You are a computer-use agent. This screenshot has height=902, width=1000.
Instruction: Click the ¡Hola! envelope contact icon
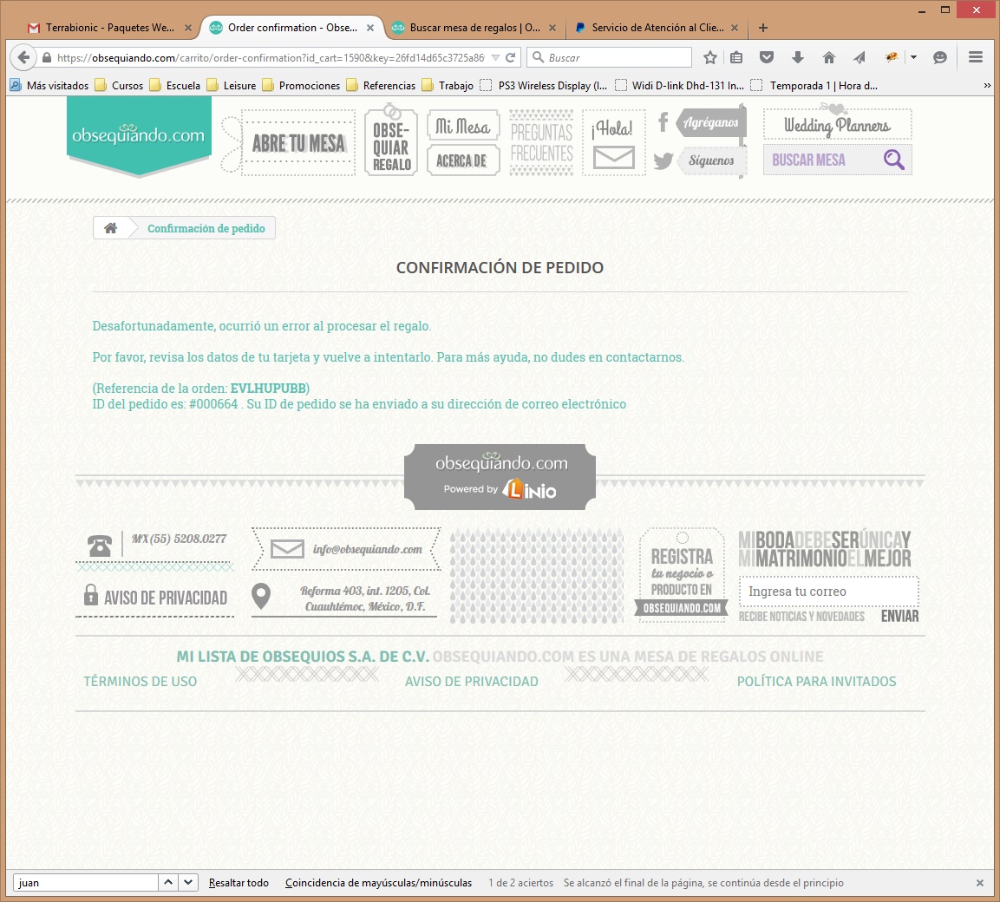coord(613,158)
